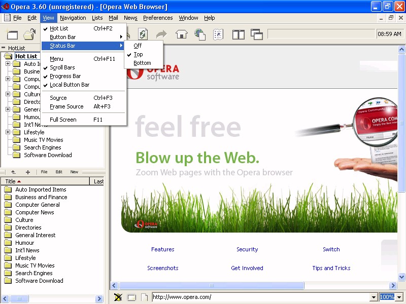The width and height of the screenshot is (406, 304).
Task: Click the page's vertical scrollbar thumb
Action: tap(401, 123)
